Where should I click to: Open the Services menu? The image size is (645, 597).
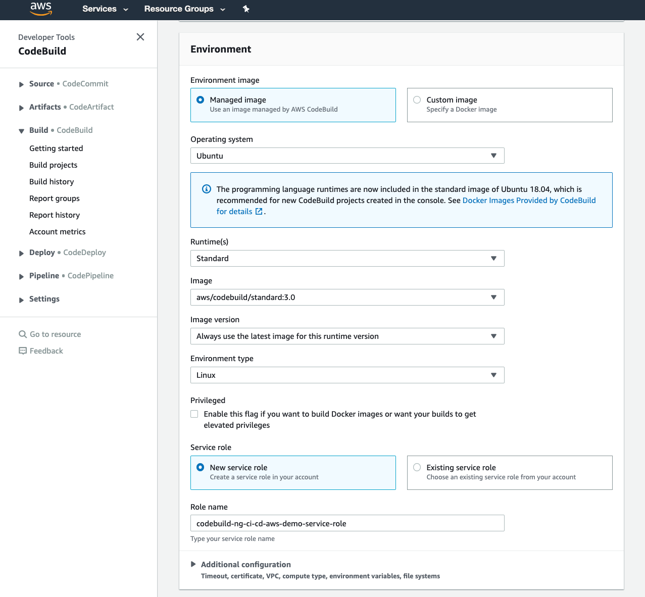click(x=105, y=9)
